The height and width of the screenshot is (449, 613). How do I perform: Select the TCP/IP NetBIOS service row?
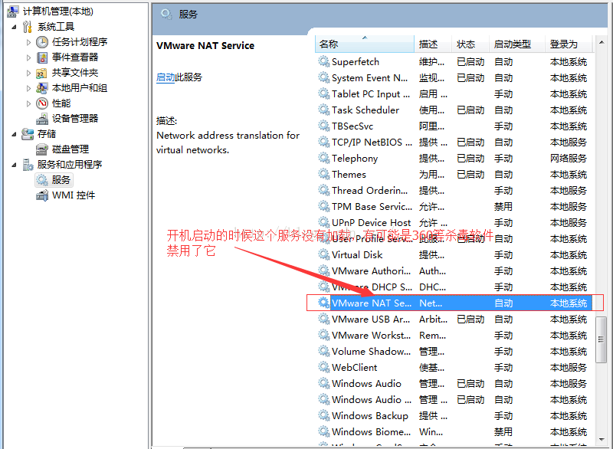454,142
